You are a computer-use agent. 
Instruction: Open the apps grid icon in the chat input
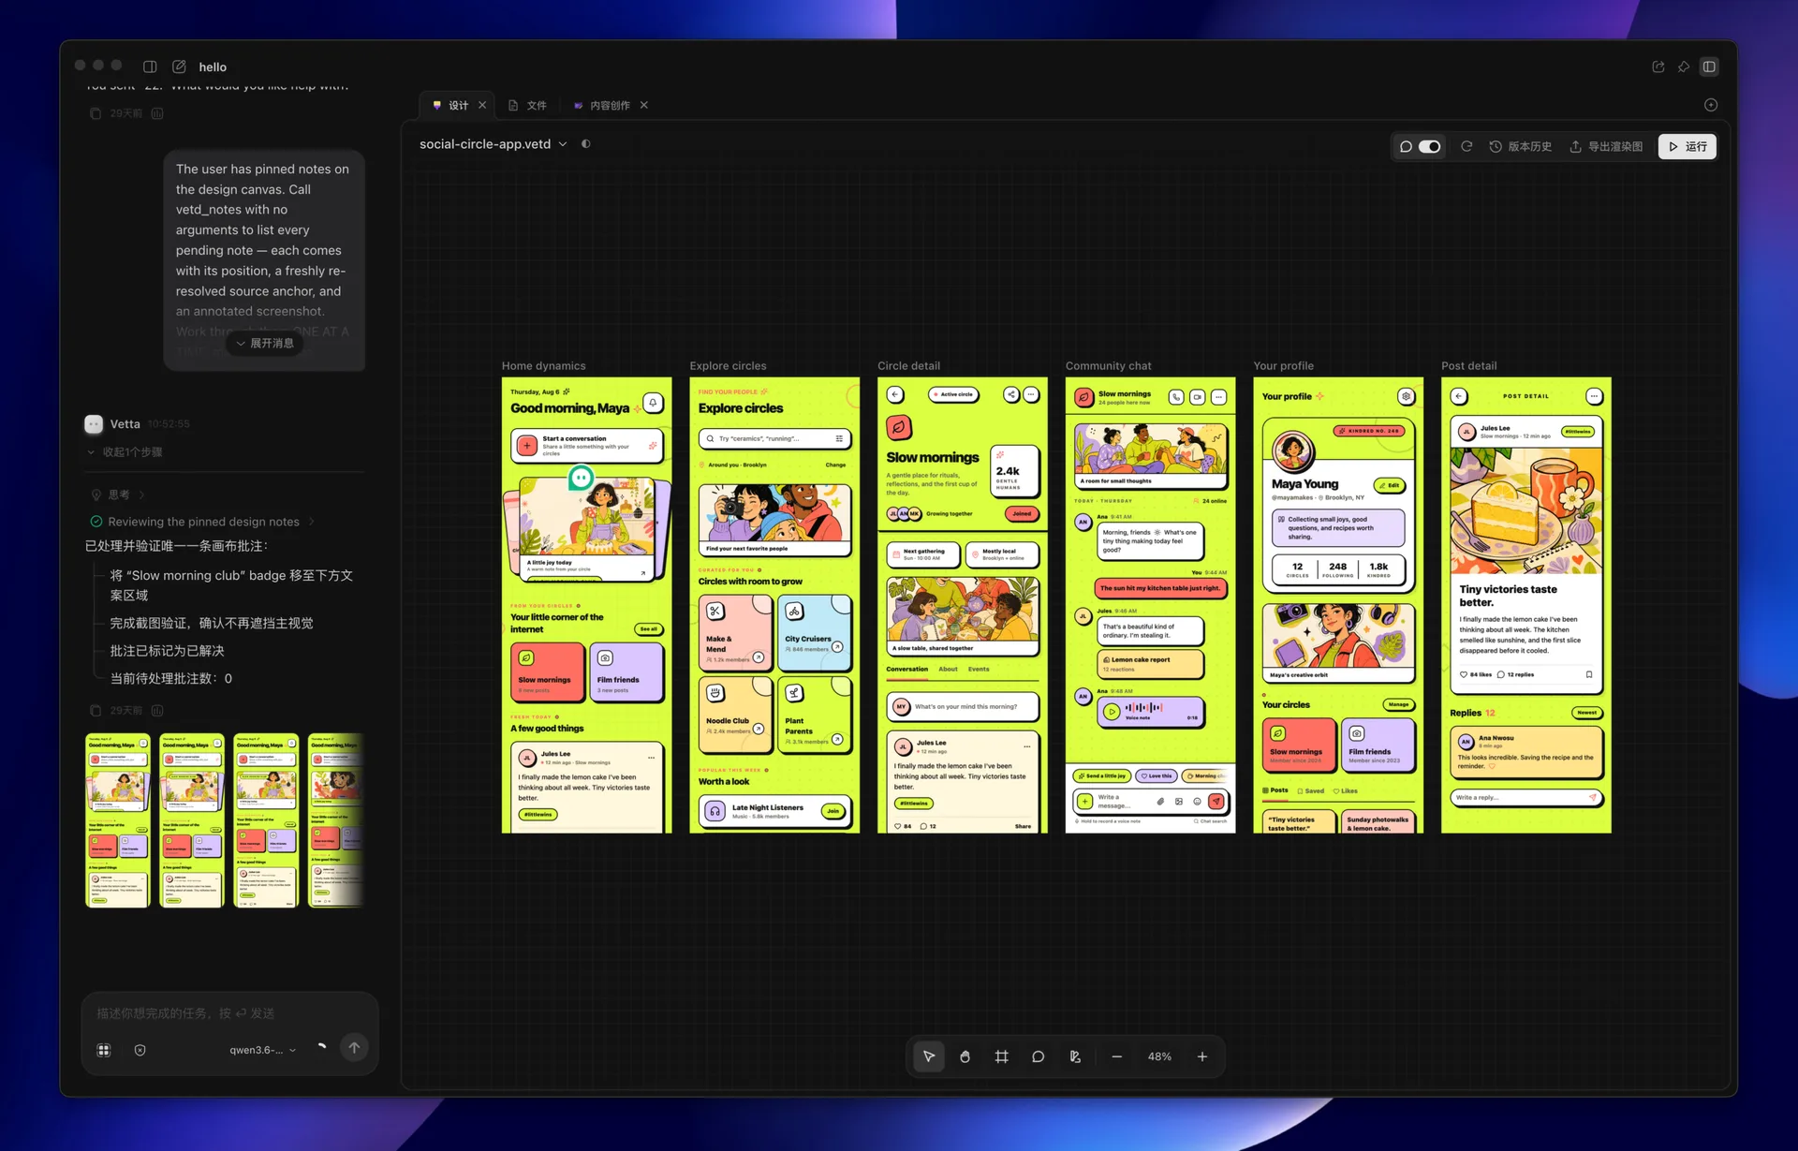(x=104, y=1050)
